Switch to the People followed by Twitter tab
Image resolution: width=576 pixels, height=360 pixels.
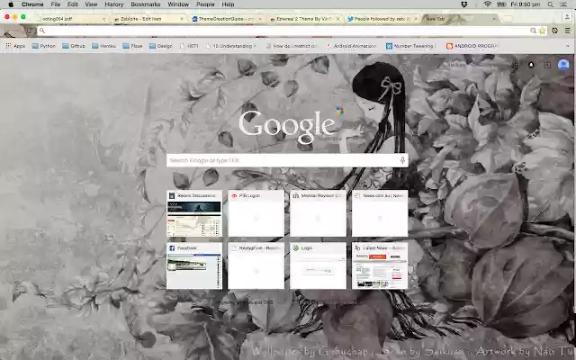[x=382, y=19]
